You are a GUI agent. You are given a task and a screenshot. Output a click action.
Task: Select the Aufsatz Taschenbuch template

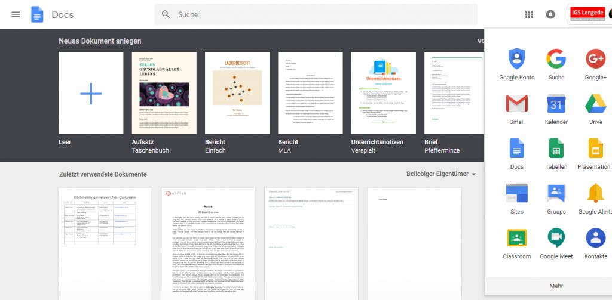[x=164, y=92]
